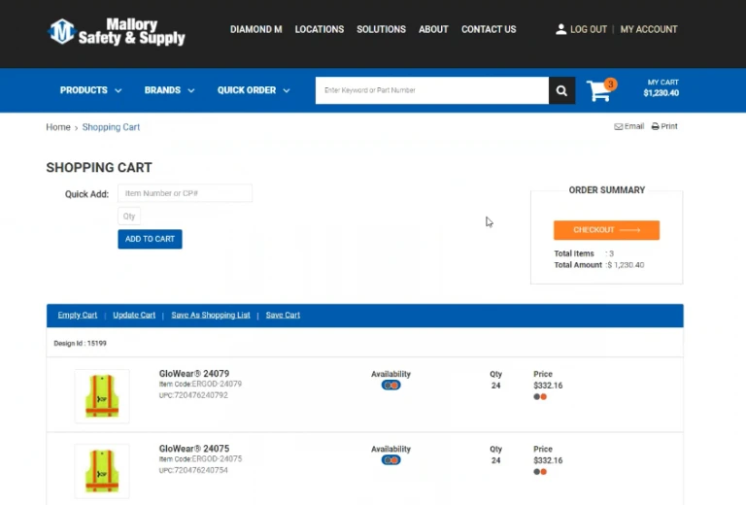Image resolution: width=746 pixels, height=505 pixels.
Task: Open the Diamond M menu item
Action: [x=256, y=29]
